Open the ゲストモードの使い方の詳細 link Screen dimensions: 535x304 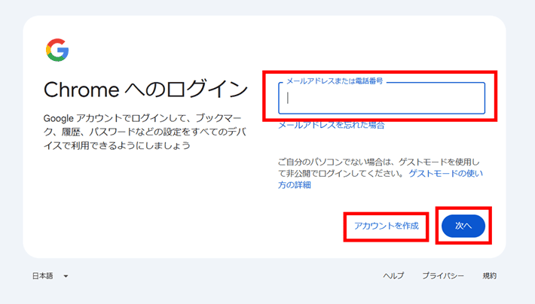tap(445, 174)
